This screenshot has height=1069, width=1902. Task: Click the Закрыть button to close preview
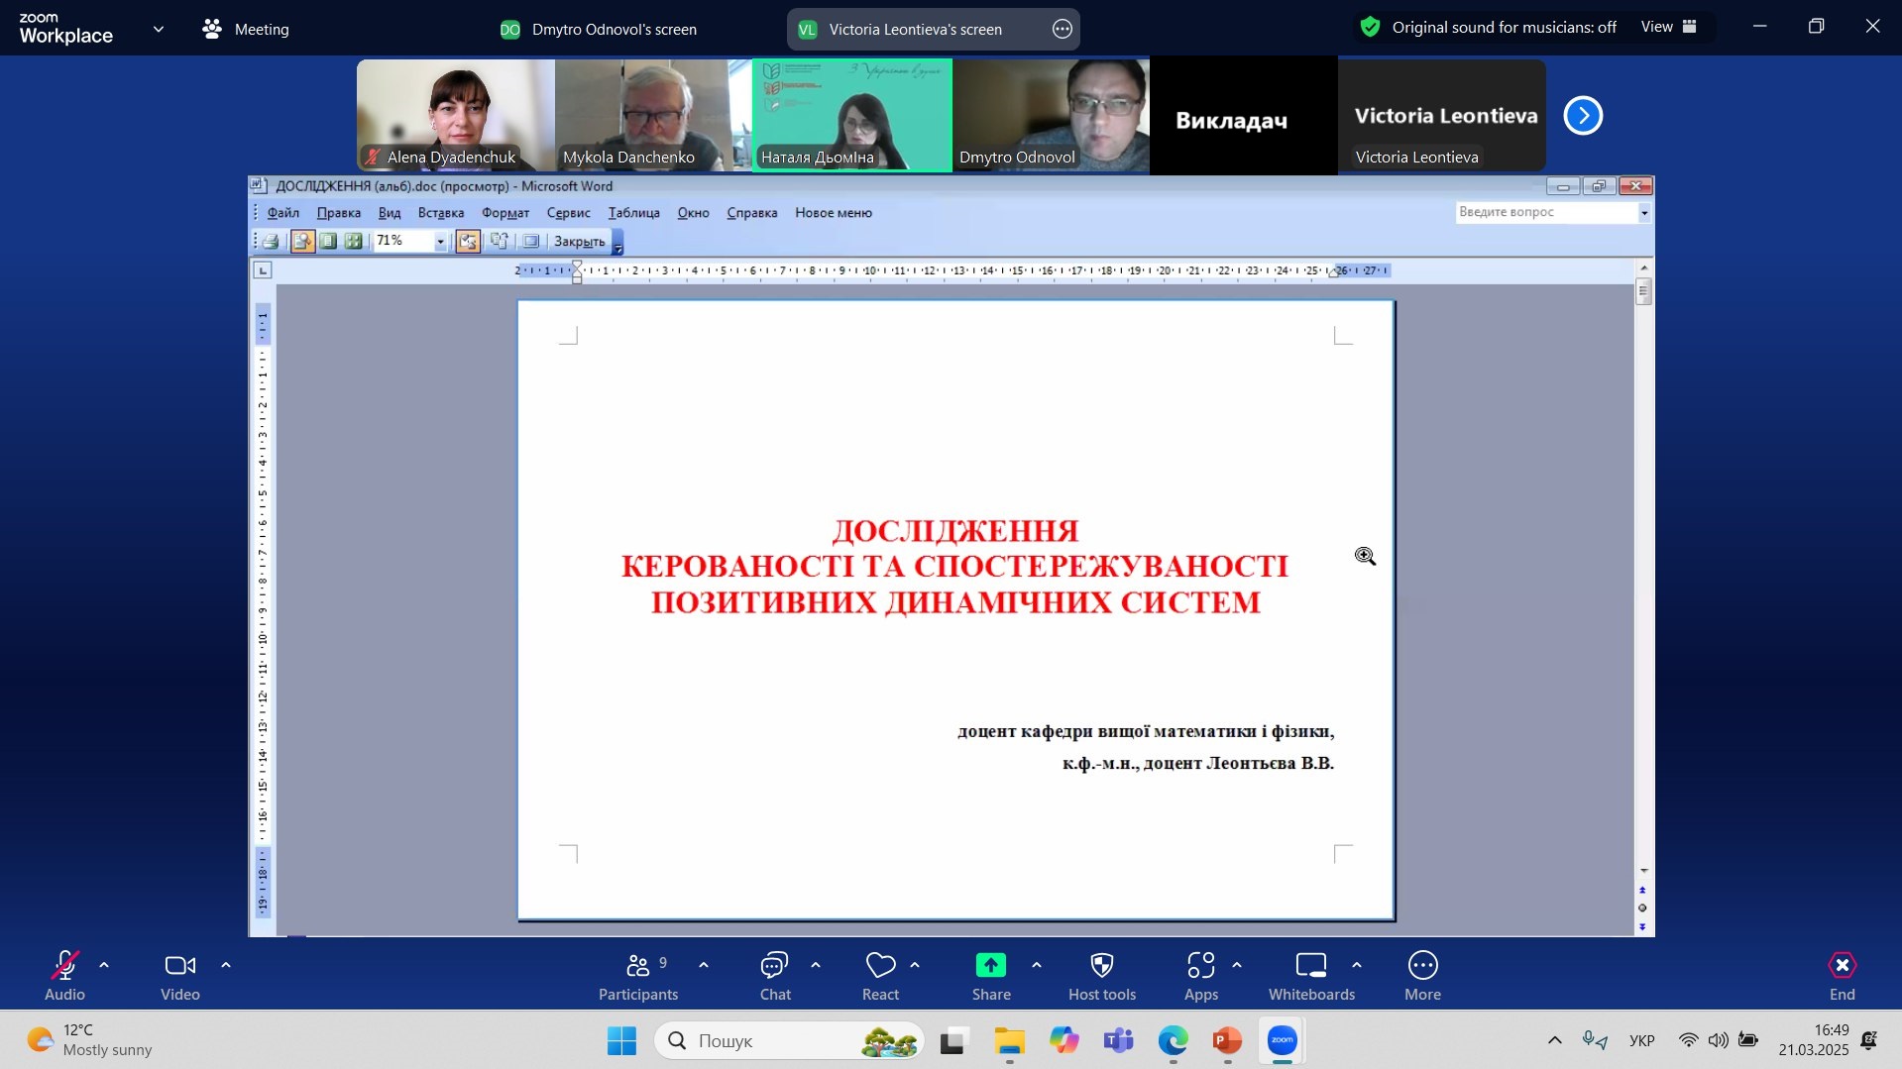[x=579, y=242]
